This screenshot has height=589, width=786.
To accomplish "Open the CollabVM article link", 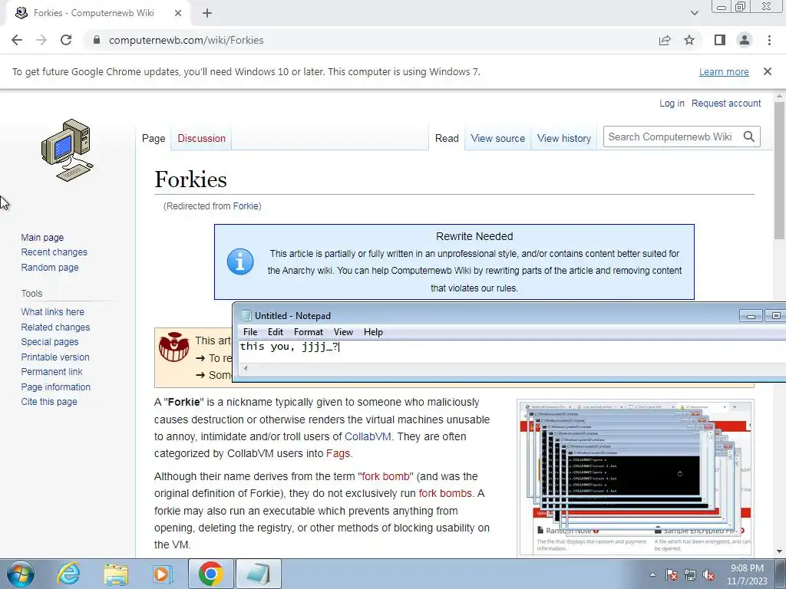I will [368, 436].
